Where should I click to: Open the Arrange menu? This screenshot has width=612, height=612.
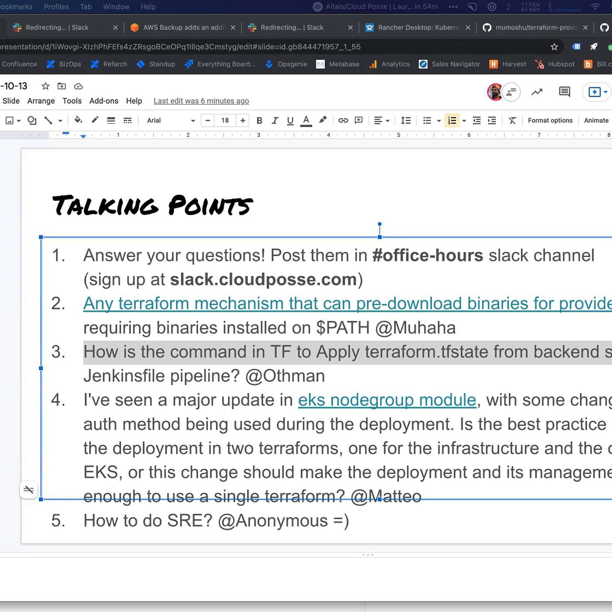tap(41, 101)
